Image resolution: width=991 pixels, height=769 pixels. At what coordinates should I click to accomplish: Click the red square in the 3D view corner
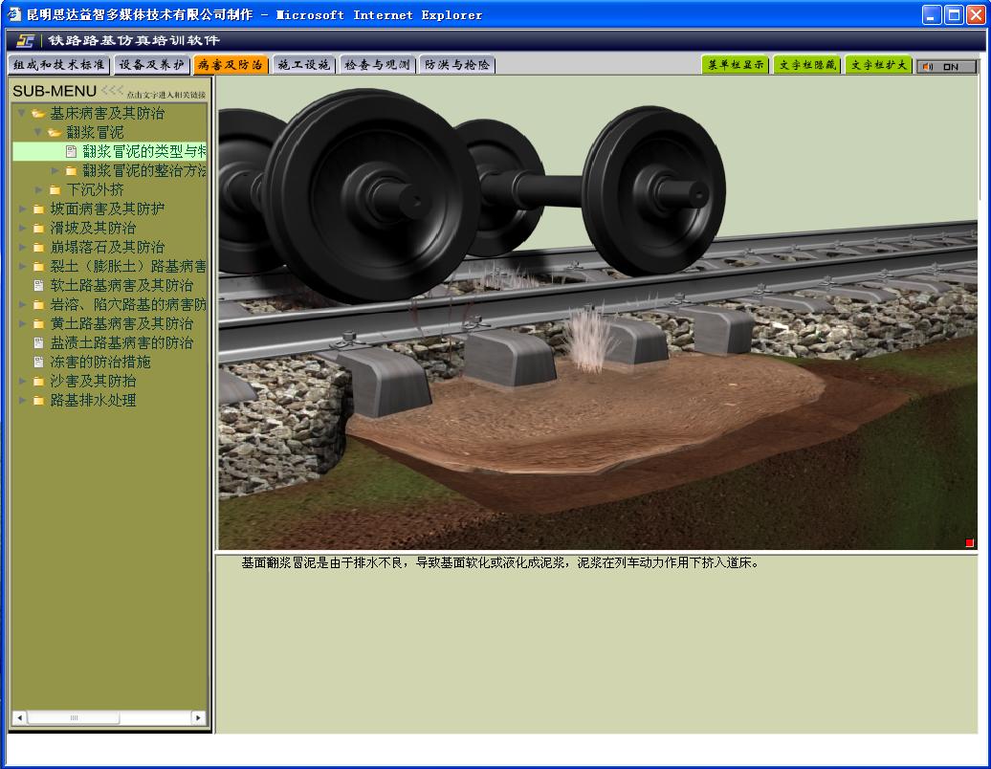[x=969, y=543]
